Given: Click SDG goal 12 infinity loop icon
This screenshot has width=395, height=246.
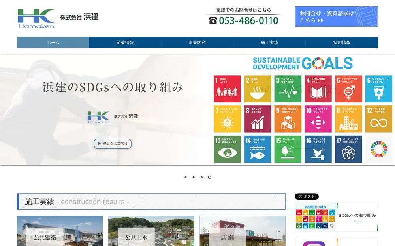Looking at the screenshot, I should [x=379, y=119].
